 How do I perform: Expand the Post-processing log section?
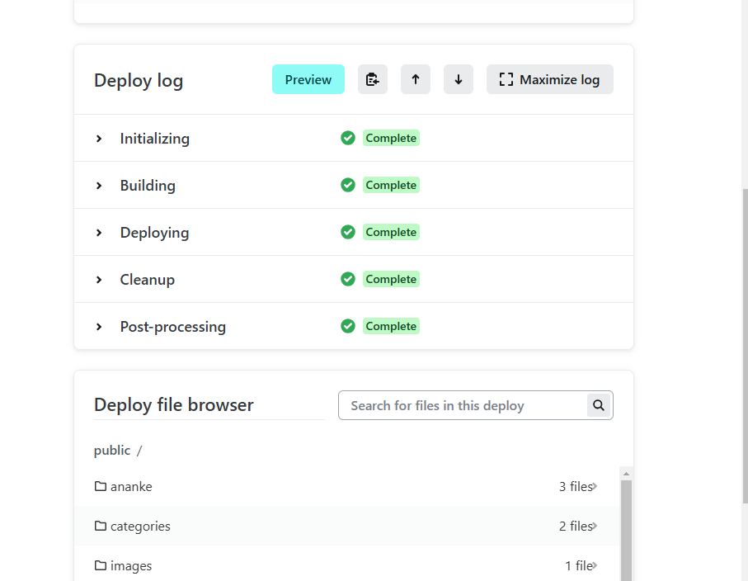point(99,327)
